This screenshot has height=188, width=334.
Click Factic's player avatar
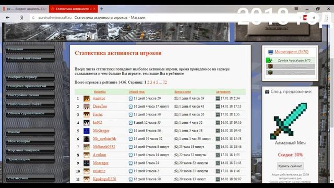(x=87, y=115)
